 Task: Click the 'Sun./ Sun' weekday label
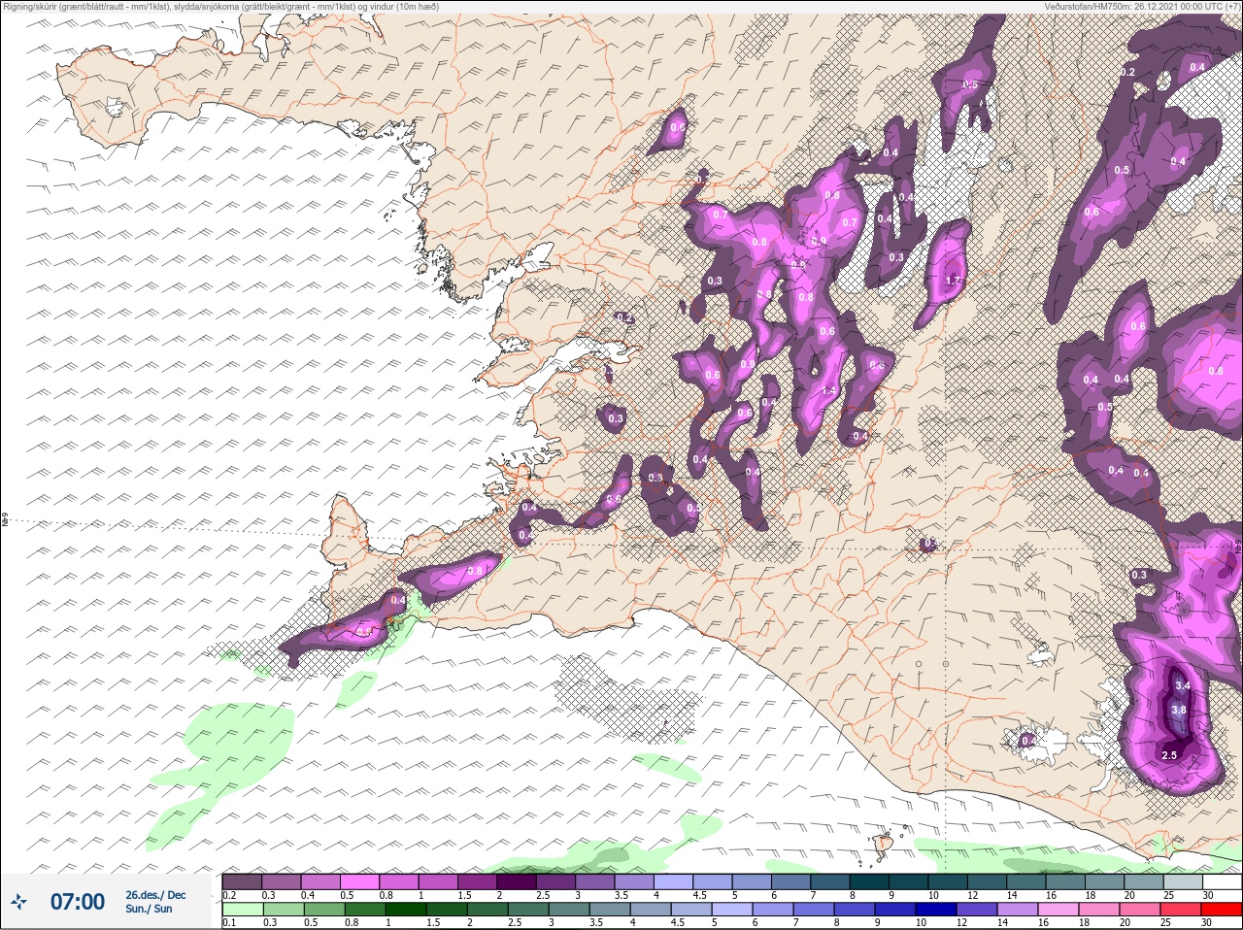(x=149, y=909)
